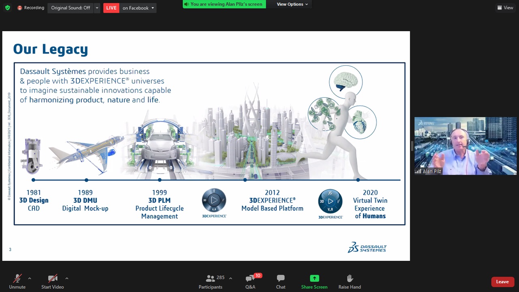
Task: Click '2012 3DEXPERIENCE Model Based Platform' label
Action: click(x=272, y=200)
